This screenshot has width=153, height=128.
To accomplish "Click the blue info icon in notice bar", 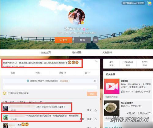I will coord(28,81).
